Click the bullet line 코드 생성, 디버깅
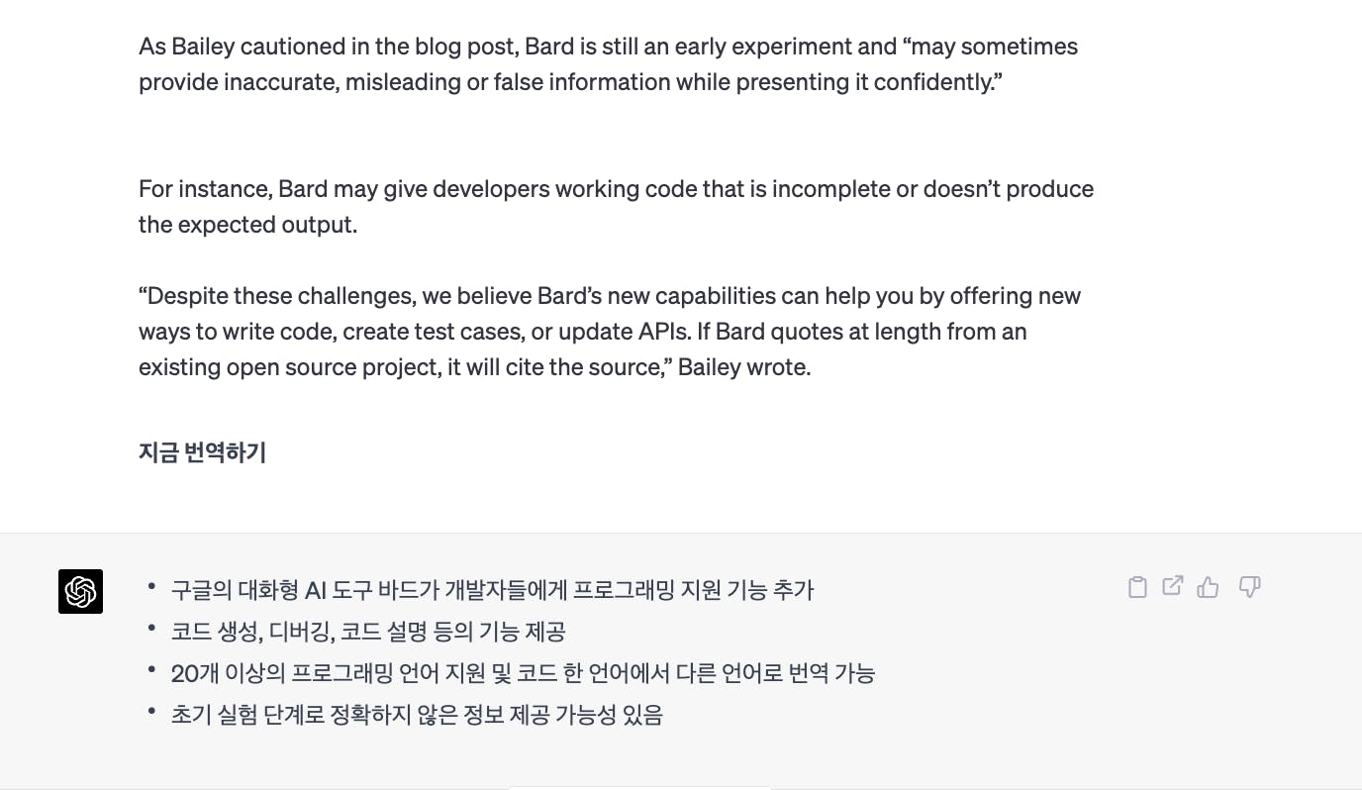 click(x=368, y=633)
